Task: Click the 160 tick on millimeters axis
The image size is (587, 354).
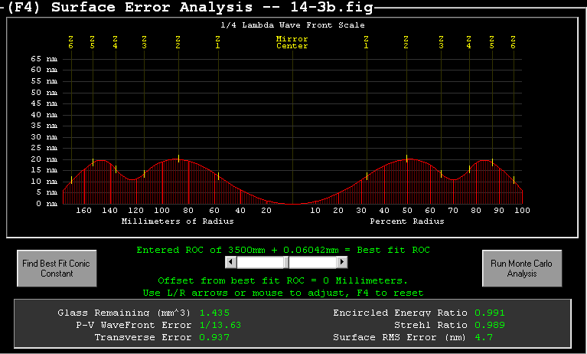Action: (x=85, y=210)
